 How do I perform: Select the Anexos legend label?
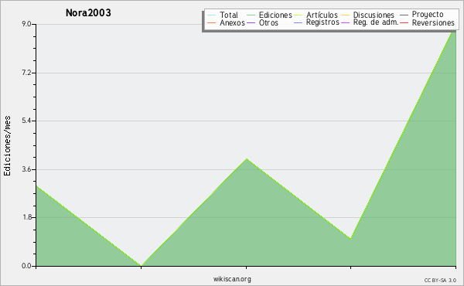(x=232, y=22)
